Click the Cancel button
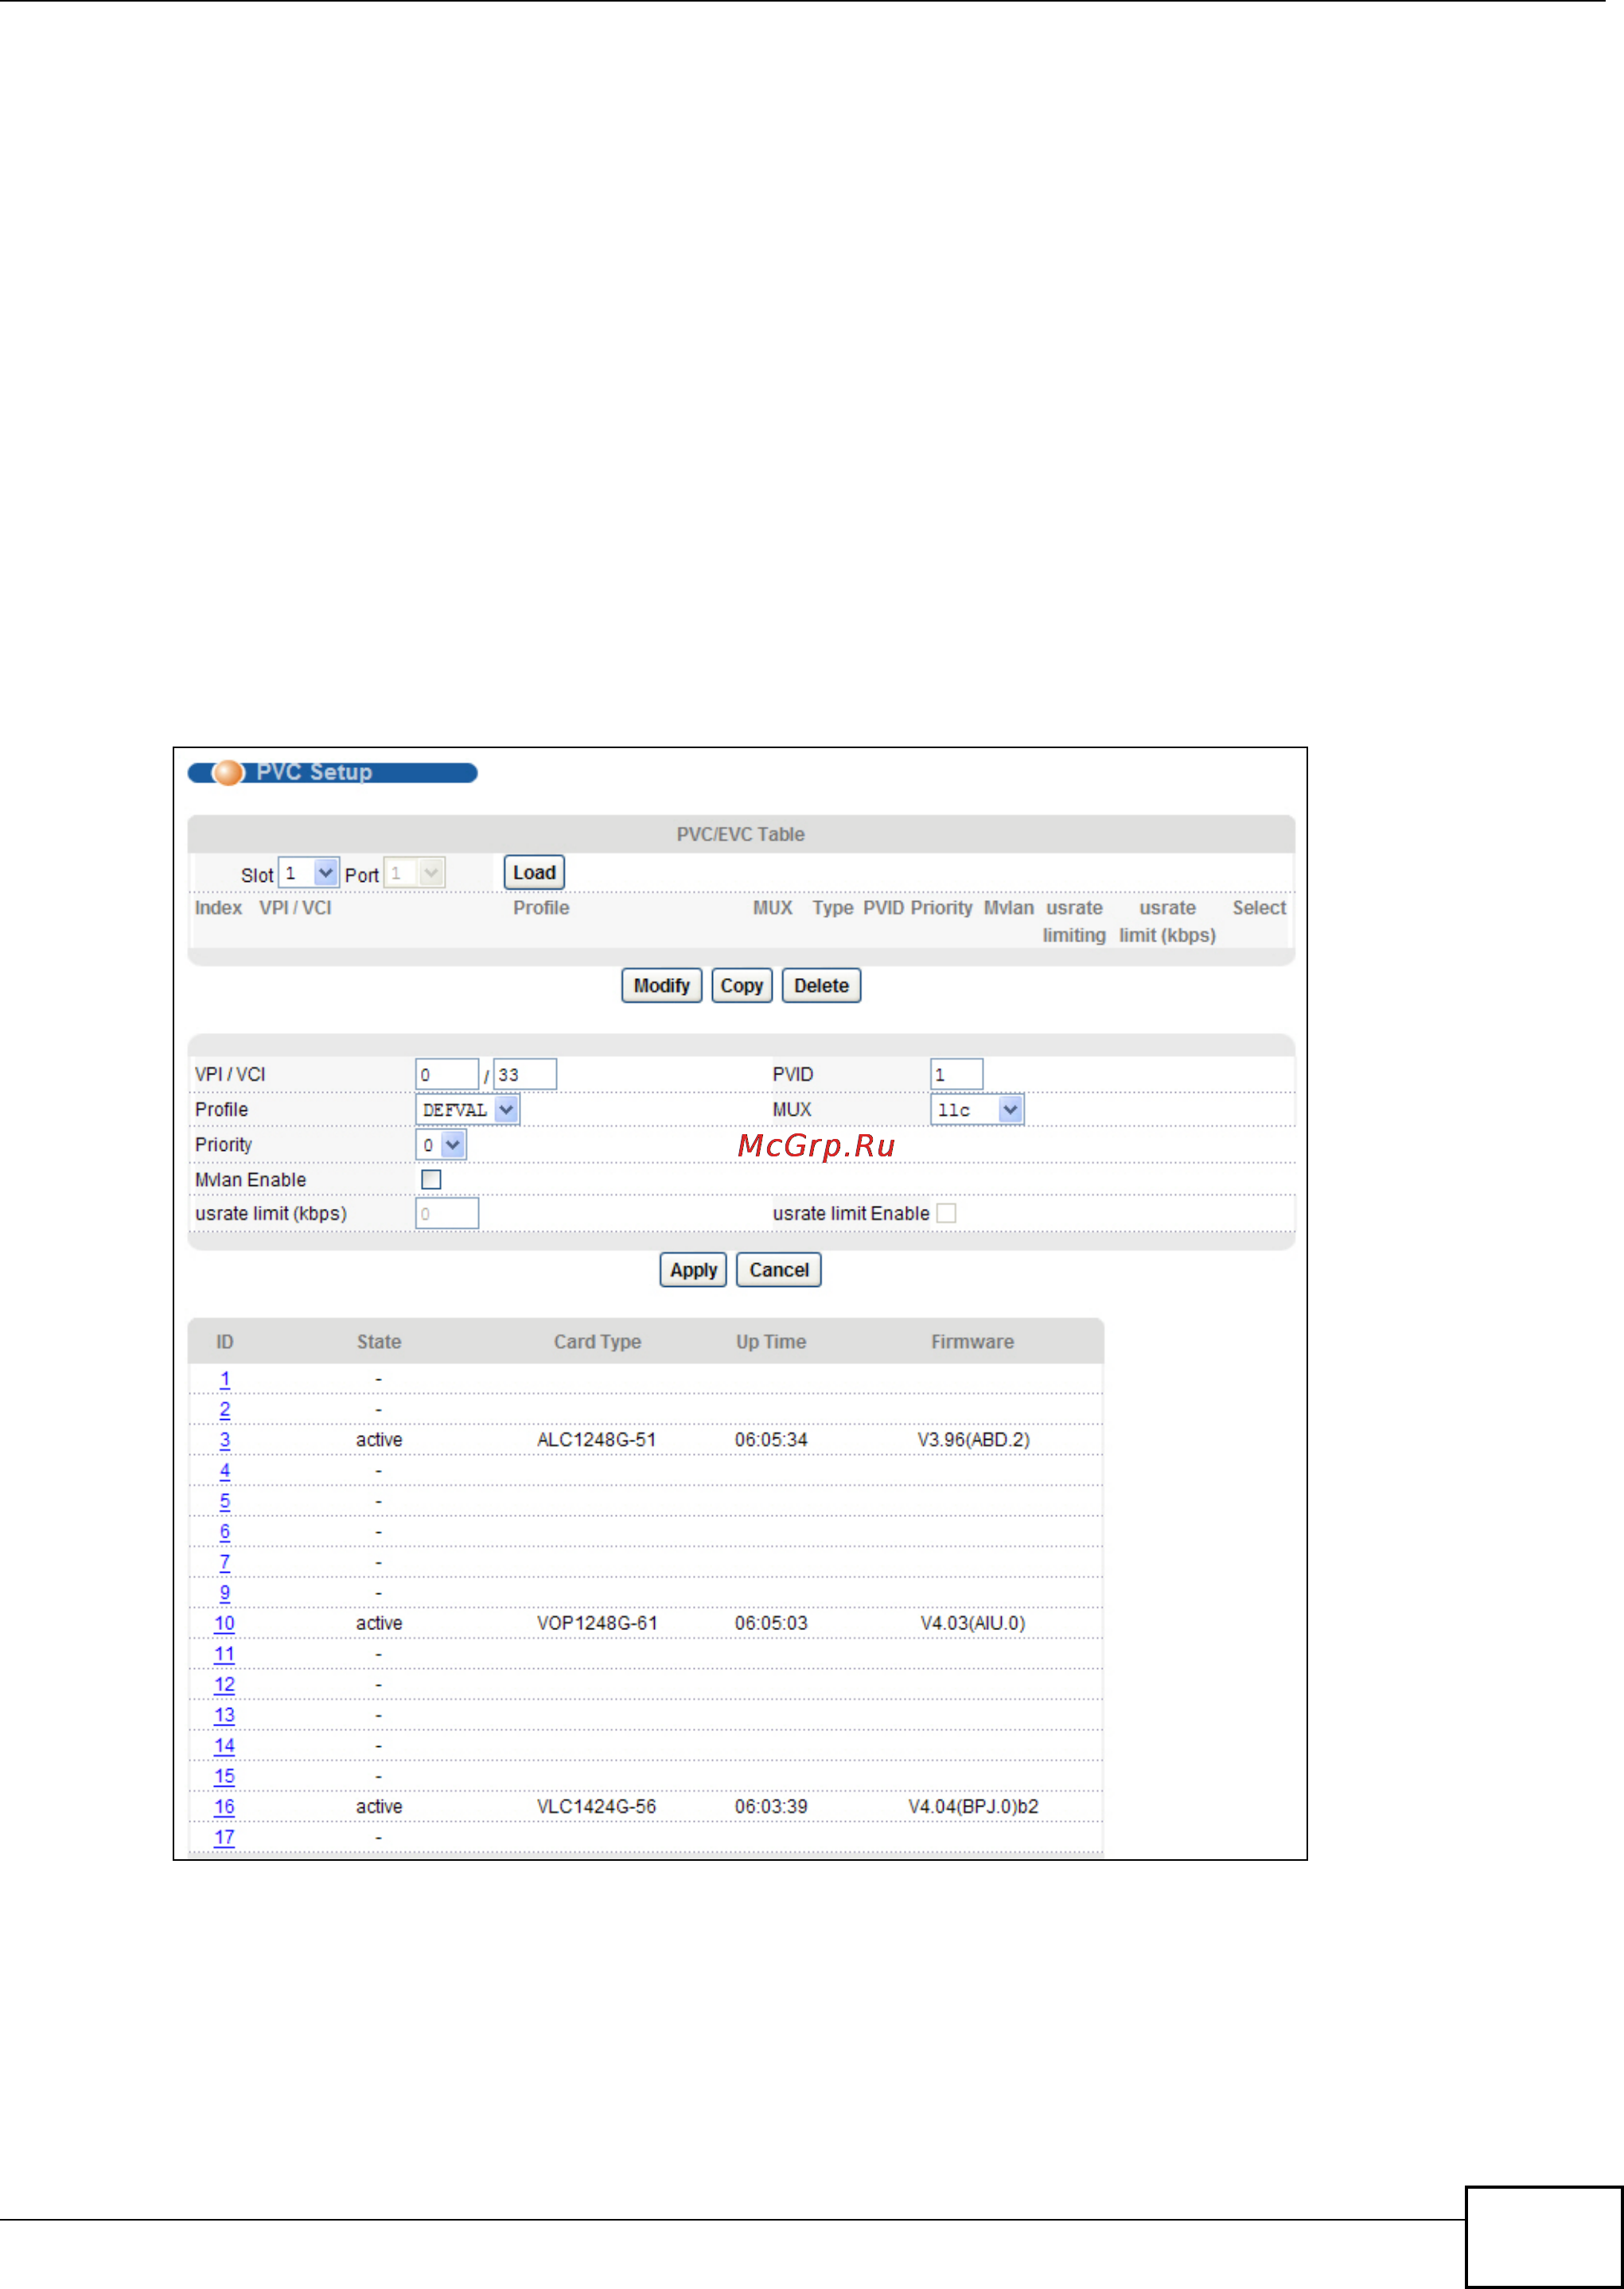 coord(778,1269)
